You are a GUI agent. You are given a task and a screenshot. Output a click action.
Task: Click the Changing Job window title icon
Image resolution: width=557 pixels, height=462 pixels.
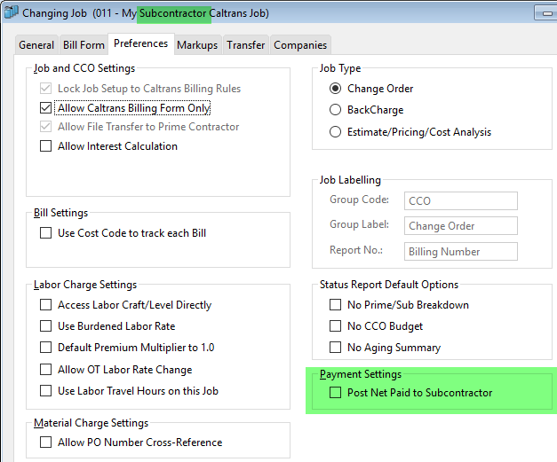(11, 13)
